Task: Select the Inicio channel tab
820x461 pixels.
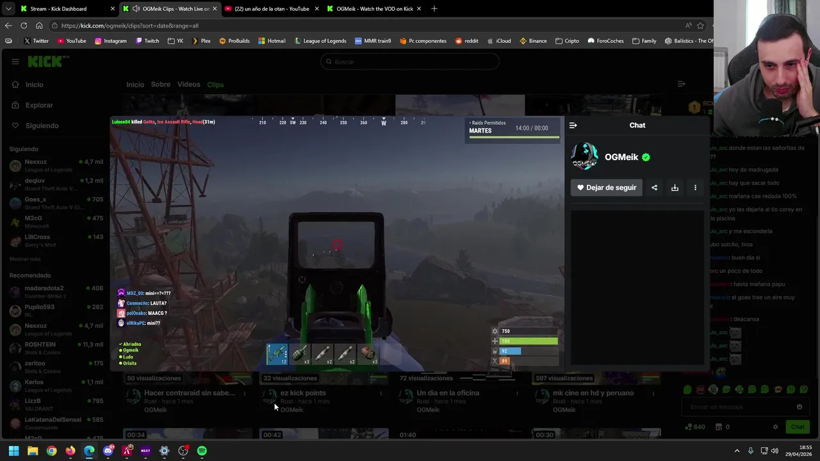Action: [x=135, y=85]
